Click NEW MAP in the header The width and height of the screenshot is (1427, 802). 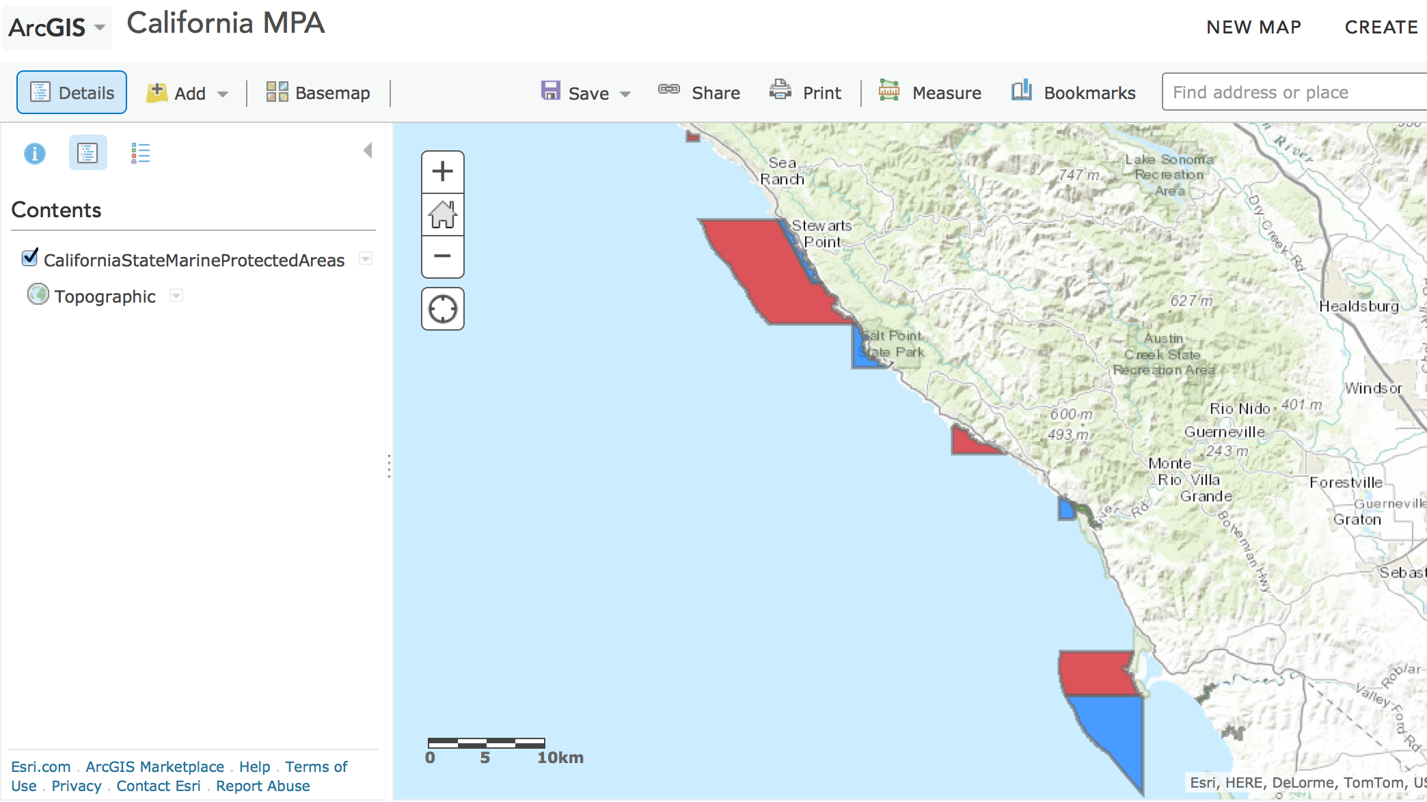(1253, 27)
